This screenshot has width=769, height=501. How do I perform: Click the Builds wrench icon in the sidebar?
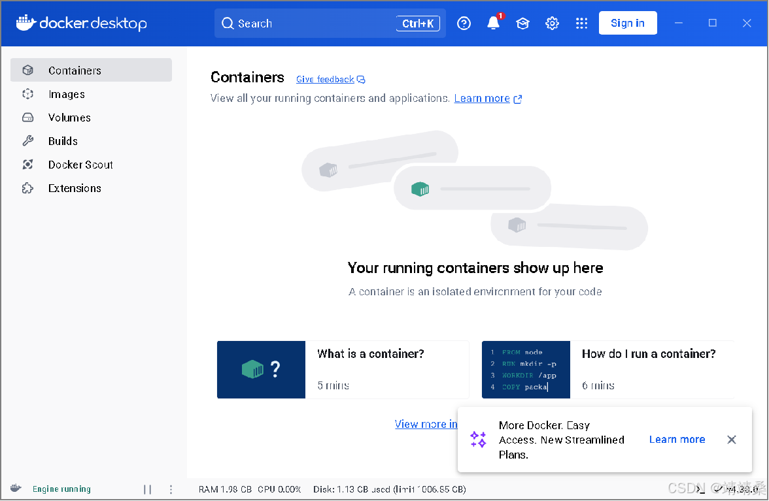(28, 141)
